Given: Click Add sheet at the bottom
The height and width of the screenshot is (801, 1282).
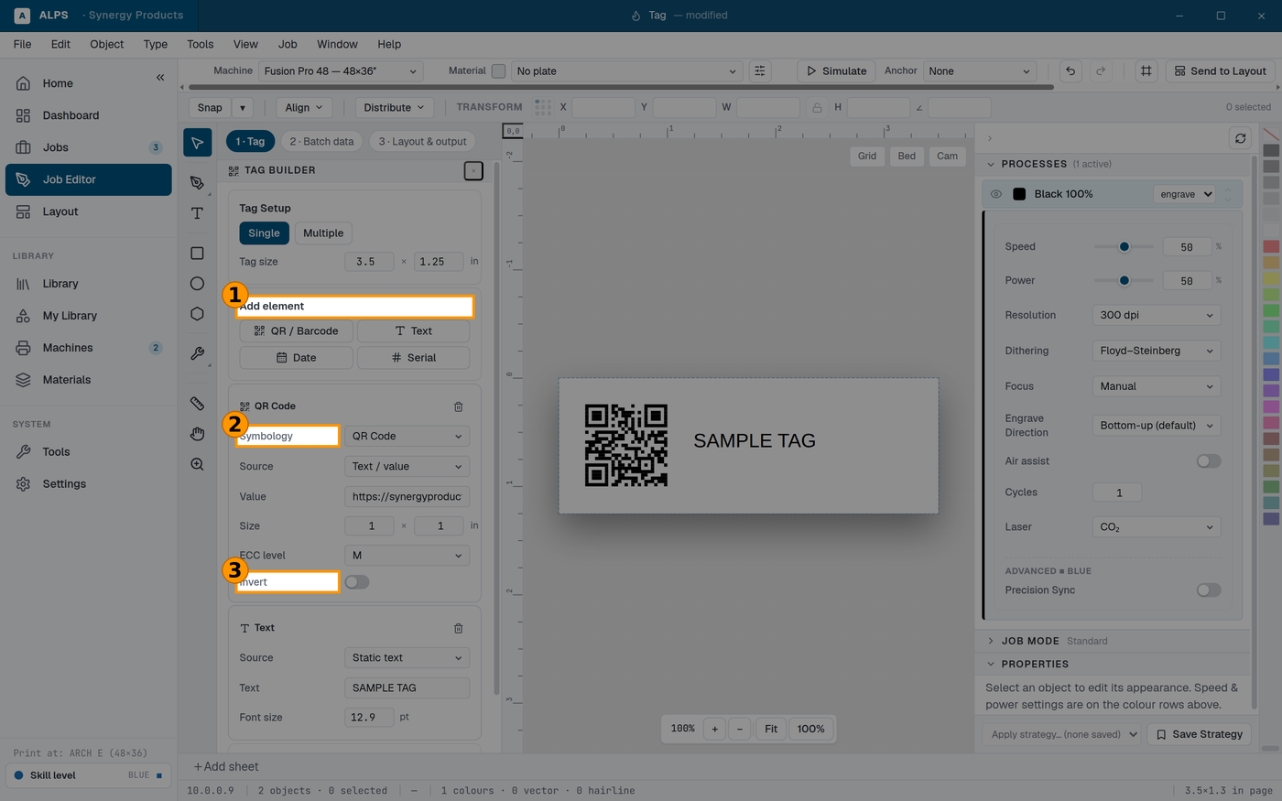Looking at the screenshot, I should [x=226, y=767].
